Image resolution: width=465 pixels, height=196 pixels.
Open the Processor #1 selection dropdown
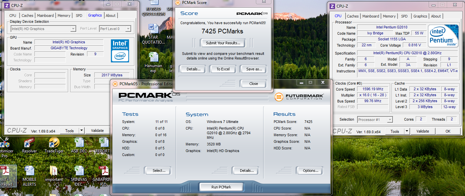(x=375, y=120)
